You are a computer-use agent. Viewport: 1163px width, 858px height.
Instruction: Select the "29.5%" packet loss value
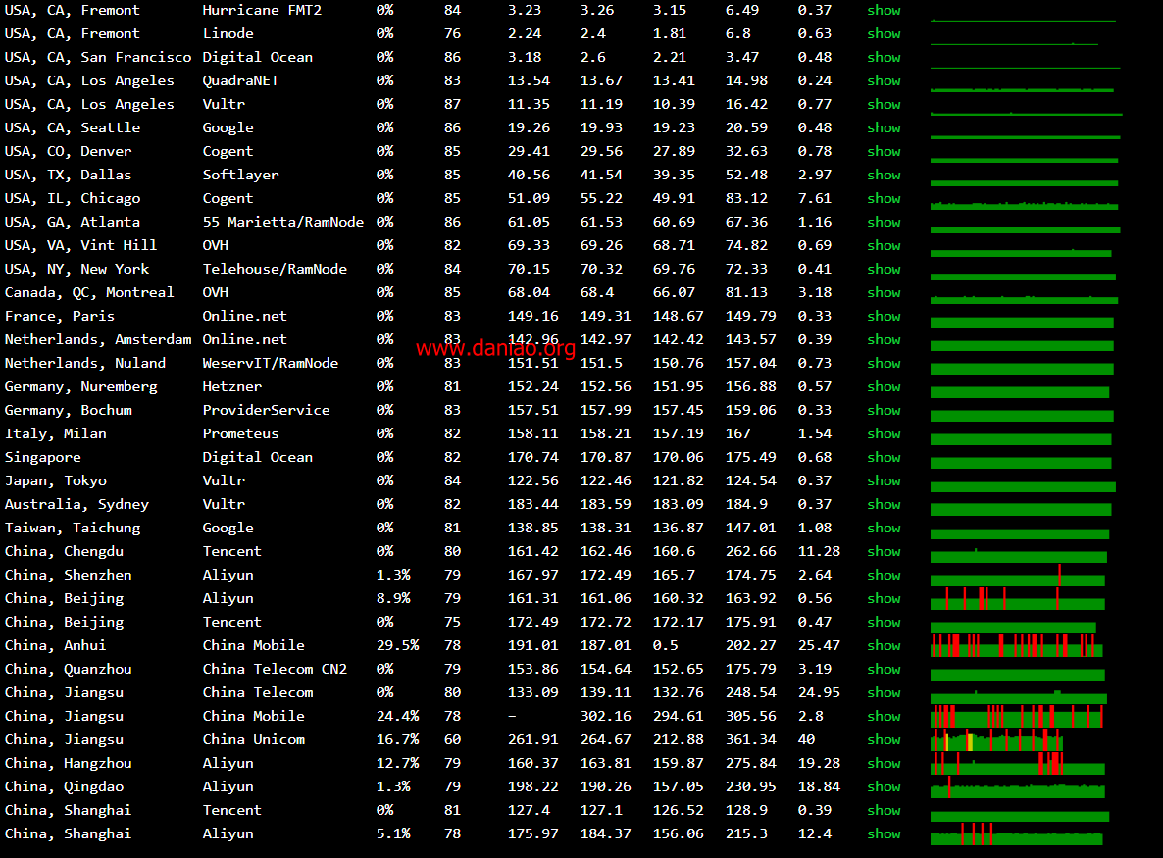click(397, 646)
